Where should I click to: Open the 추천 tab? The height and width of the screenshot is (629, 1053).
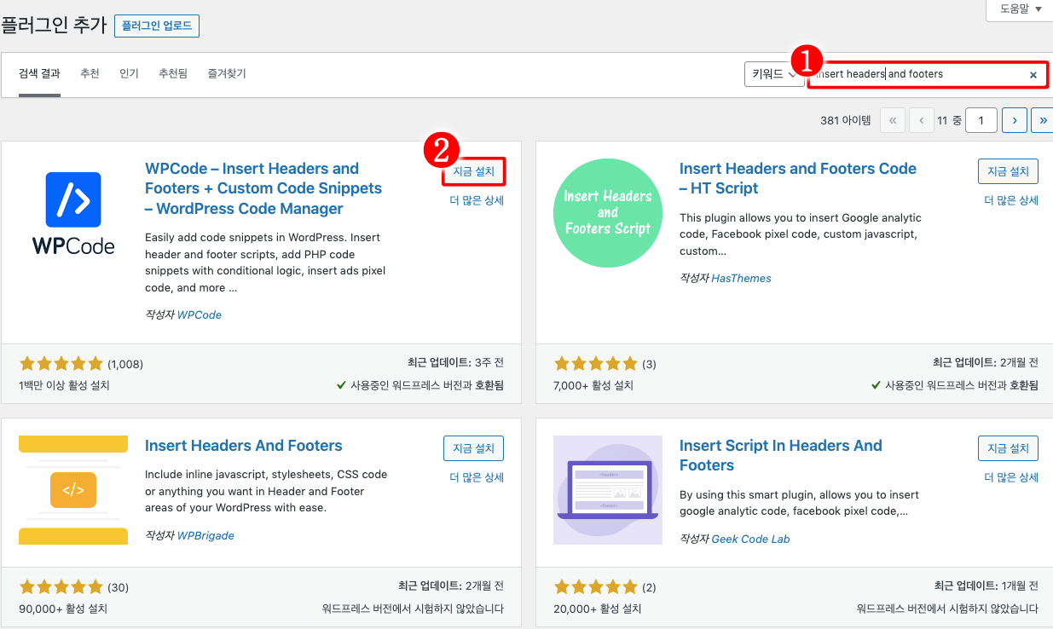[x=90, y=74]
